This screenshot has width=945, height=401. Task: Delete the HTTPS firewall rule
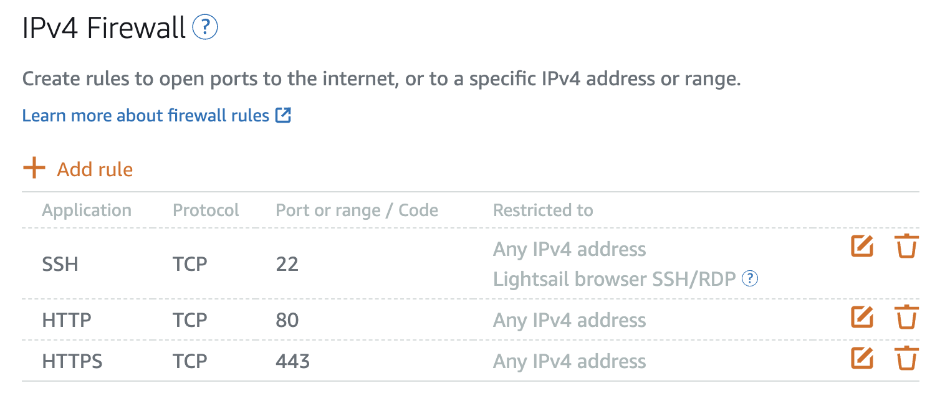[907, 358]
